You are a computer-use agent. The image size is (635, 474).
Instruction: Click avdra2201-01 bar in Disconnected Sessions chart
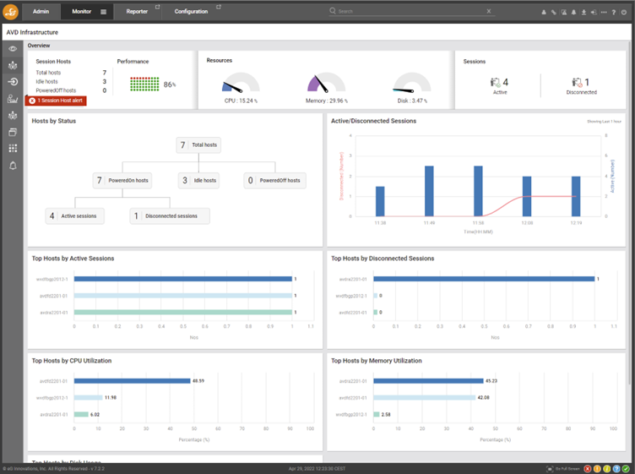click(484, 279)
